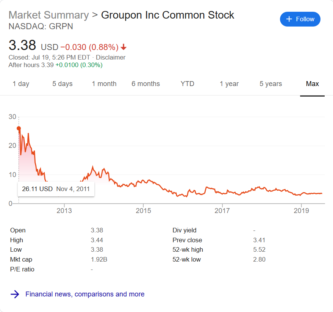333x312 pixels.
Task: Select the 5 days range tab
Action: (63, 84)
